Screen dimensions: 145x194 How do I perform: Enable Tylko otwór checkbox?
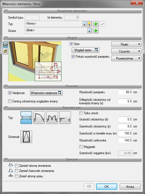tap(81, 113)
